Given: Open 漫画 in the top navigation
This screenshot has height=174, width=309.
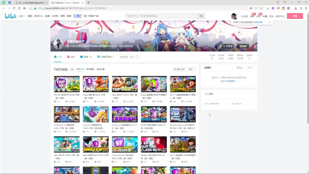Looking at the screenshot, I should pyautogui.click(x=63, y=16).
